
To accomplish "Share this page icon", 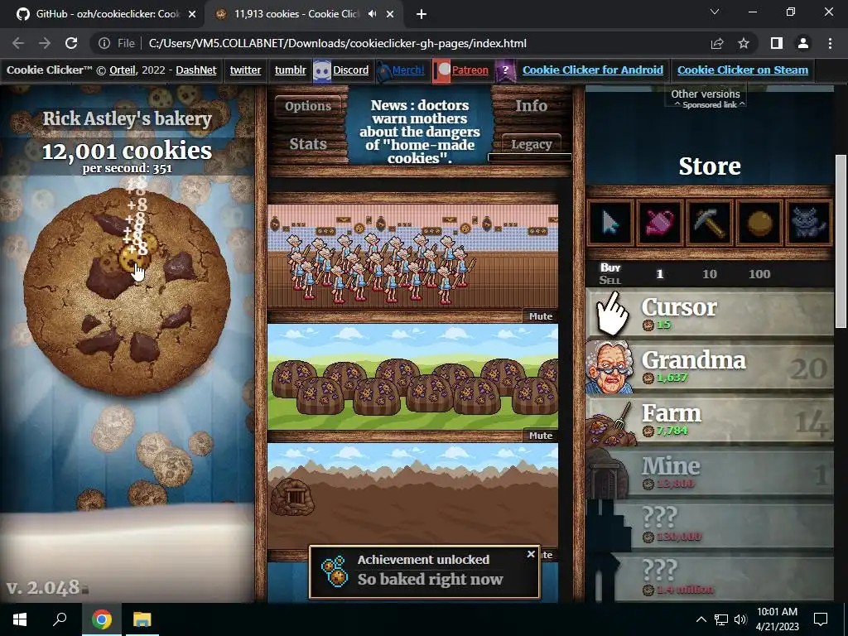I will click(717, 43).
